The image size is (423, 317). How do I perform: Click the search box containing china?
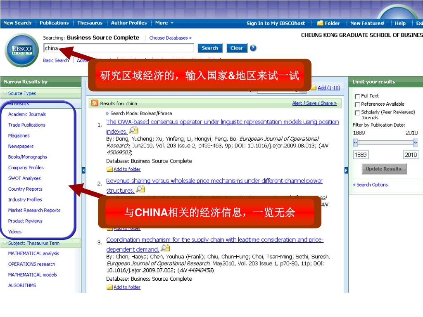pos(119,48)
